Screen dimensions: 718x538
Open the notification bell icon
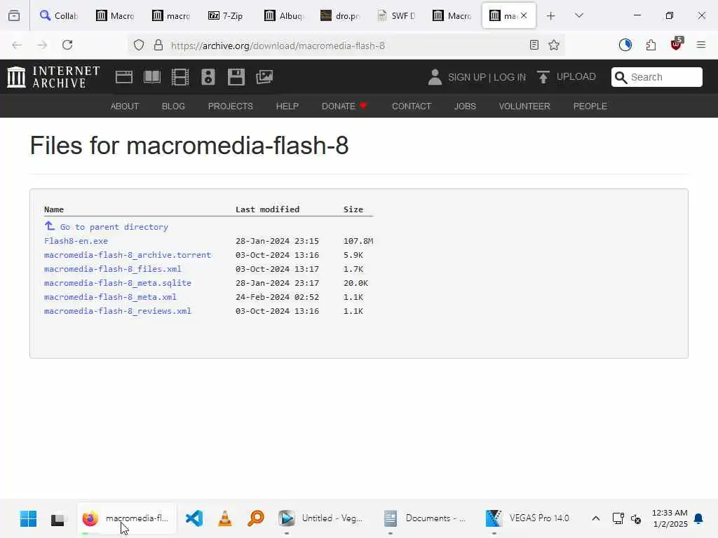(x=698, y=518)
